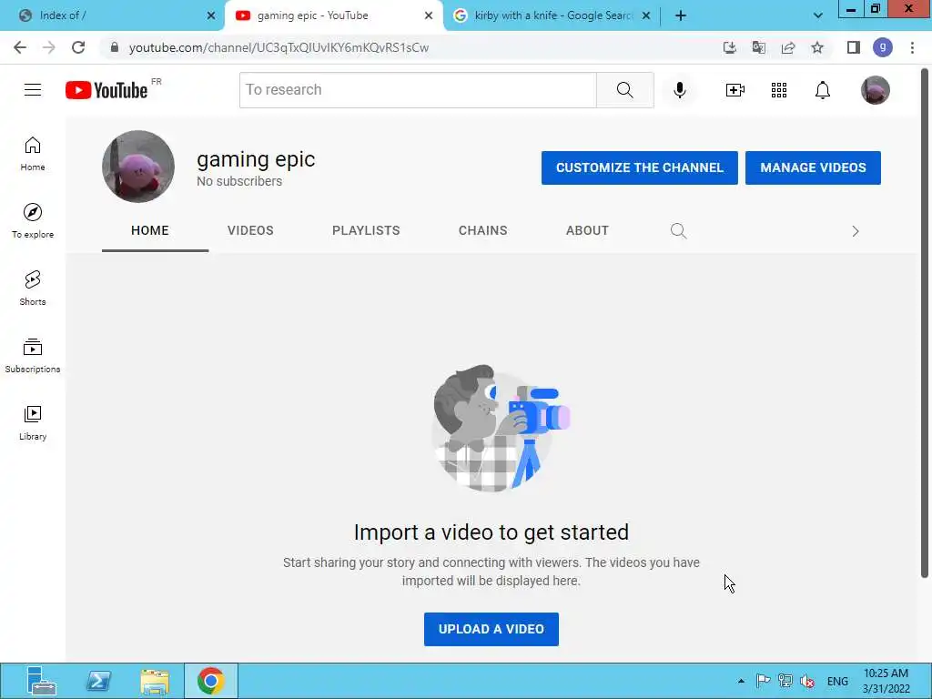The width and height of the screenshot is (932, 699).
Task: Open Chrome profile icon
Action: coord(883,47)
